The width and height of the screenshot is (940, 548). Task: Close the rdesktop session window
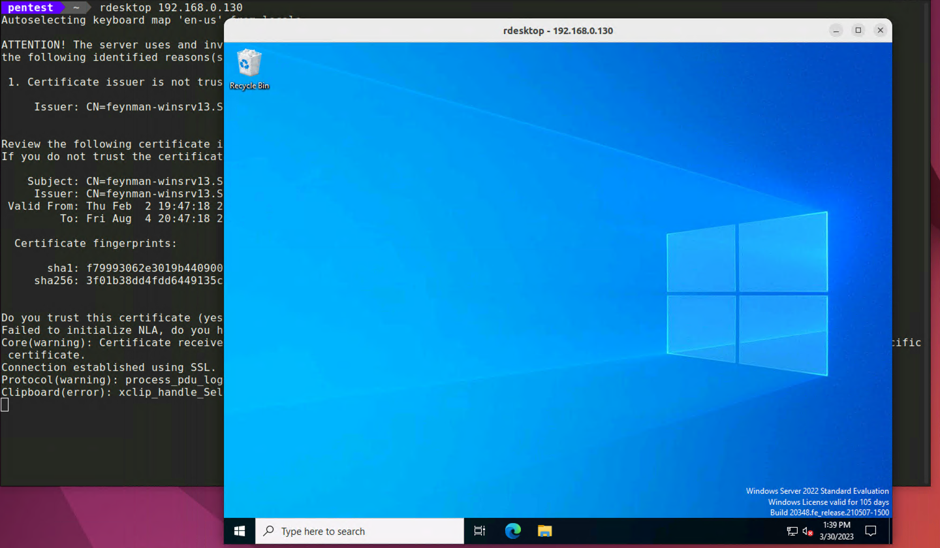point(881,30)
